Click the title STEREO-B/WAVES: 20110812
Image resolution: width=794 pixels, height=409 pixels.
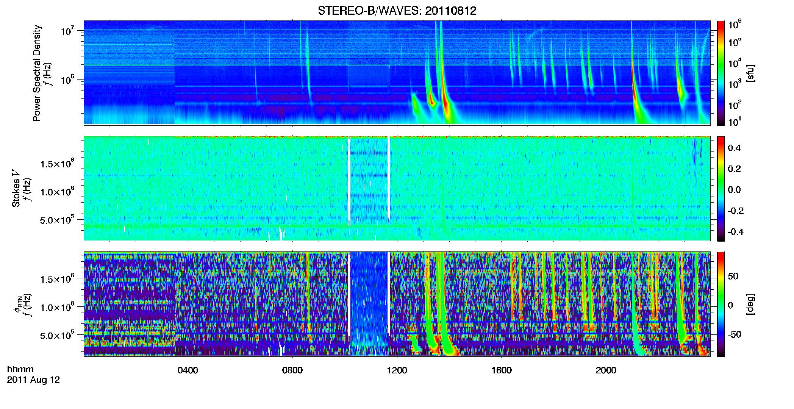[x=397, y=11]
